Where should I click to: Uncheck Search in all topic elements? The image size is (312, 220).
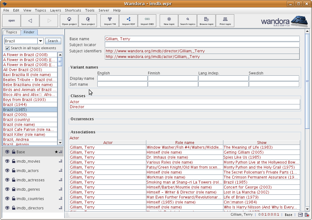(8, 48)
